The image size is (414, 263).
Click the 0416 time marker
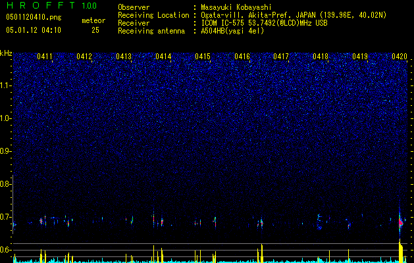tap(242, 57)
